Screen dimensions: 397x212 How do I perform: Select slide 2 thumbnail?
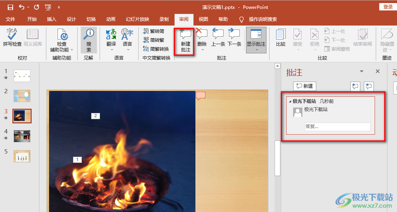[22, 96]
